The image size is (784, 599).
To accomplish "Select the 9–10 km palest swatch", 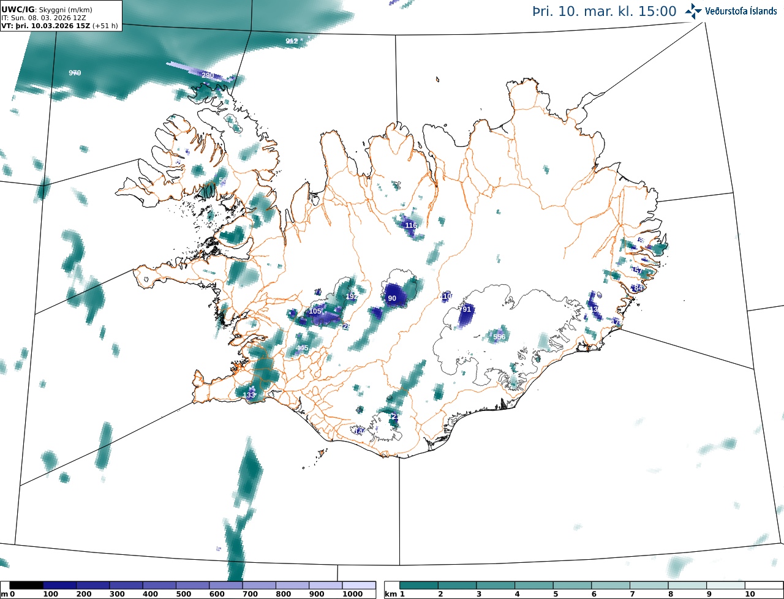I will pos(726,586).
